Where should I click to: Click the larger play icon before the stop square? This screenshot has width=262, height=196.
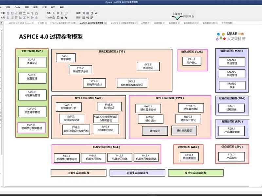[62, 13]
